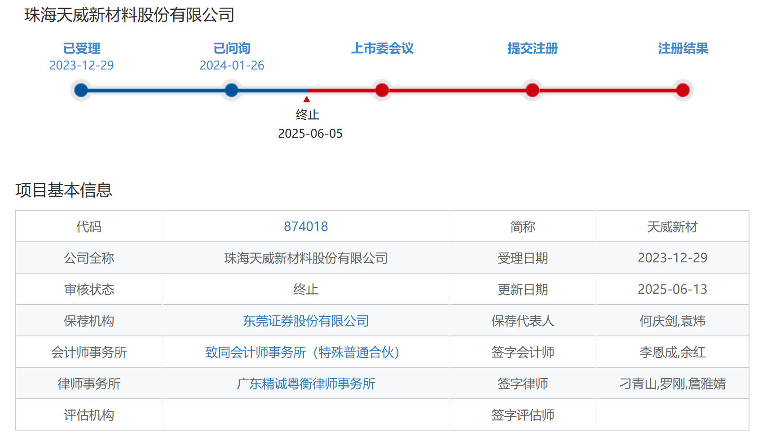Click the 签字律师 label cell
This screenshot has height=444, width=767.
click(x=523, y=383)
